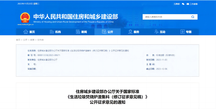216x109 pixels.
Task: Click the 废止日期 field label
Action: tap(151, 69)
